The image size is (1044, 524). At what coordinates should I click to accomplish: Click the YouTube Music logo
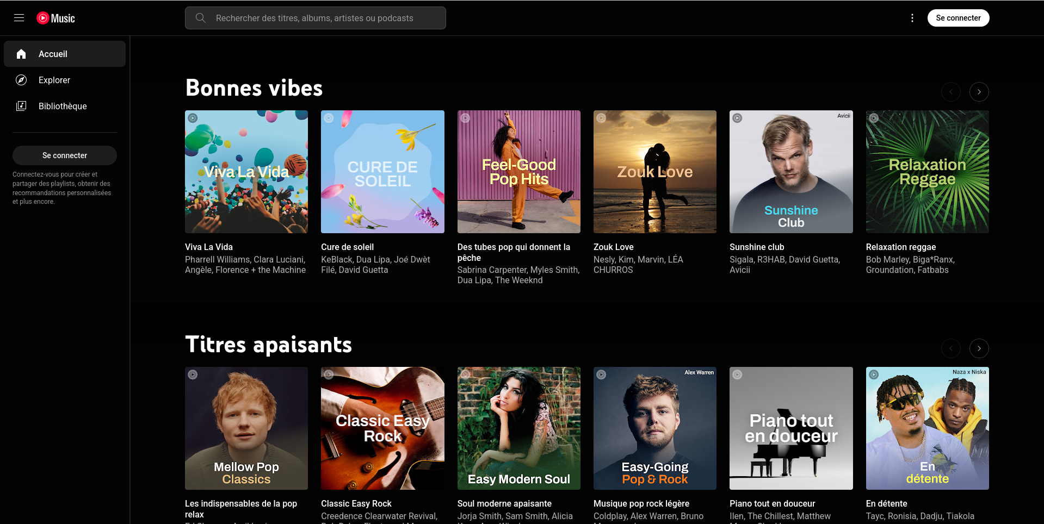pyautogui.click(x=55, y=18)
